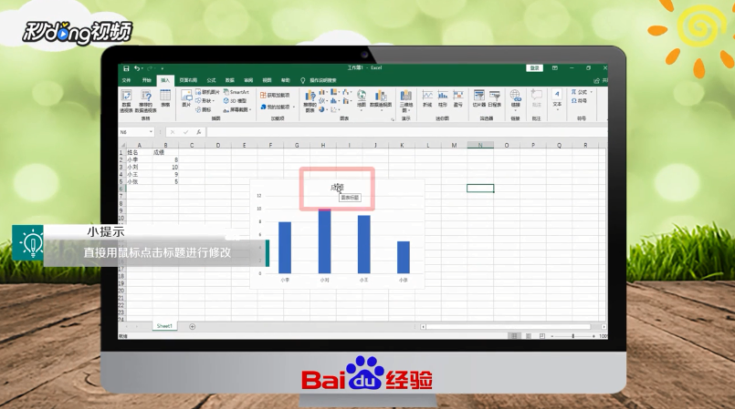The width and height of the screenshot is (735, 409).
Task: Click the Save icon in quick access toolbar
Action: 126,68
